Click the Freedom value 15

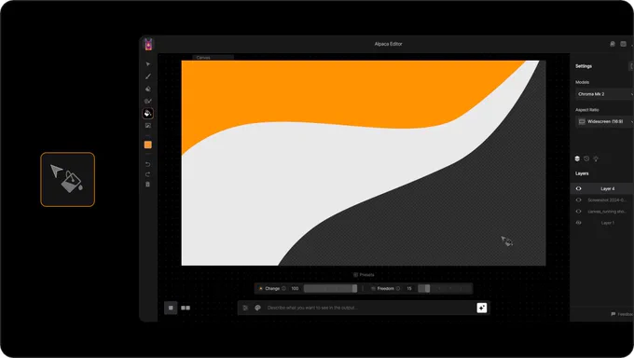coord(409,288)
